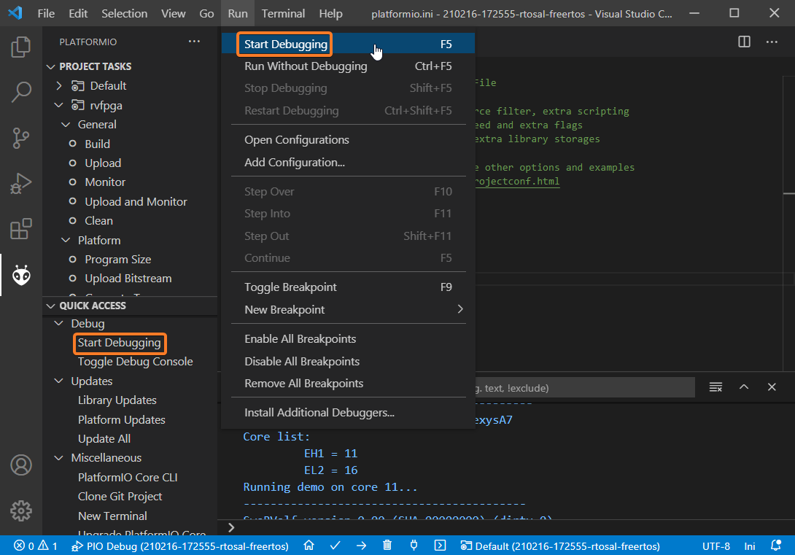
Task: Click Toggle Debug Console in Quick Access
Action: click(x=136, y=362)
